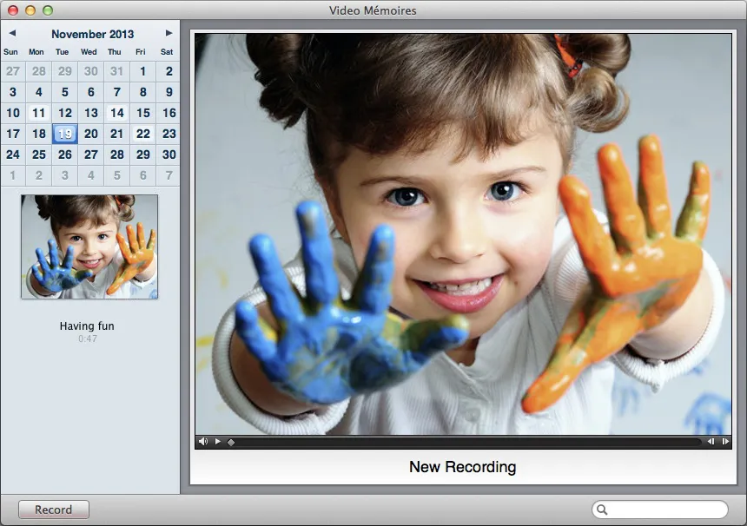Select November 1 in calendar
This screenshot has width=747, height=526.
coord(143,71)
